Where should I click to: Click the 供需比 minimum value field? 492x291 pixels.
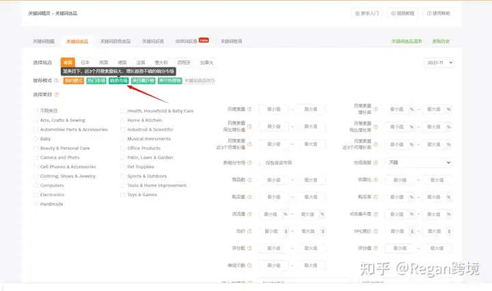point(400,180)
